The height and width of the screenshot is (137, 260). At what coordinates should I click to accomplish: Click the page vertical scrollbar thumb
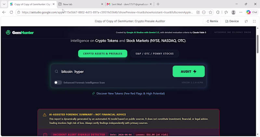[x=257, y=44]
